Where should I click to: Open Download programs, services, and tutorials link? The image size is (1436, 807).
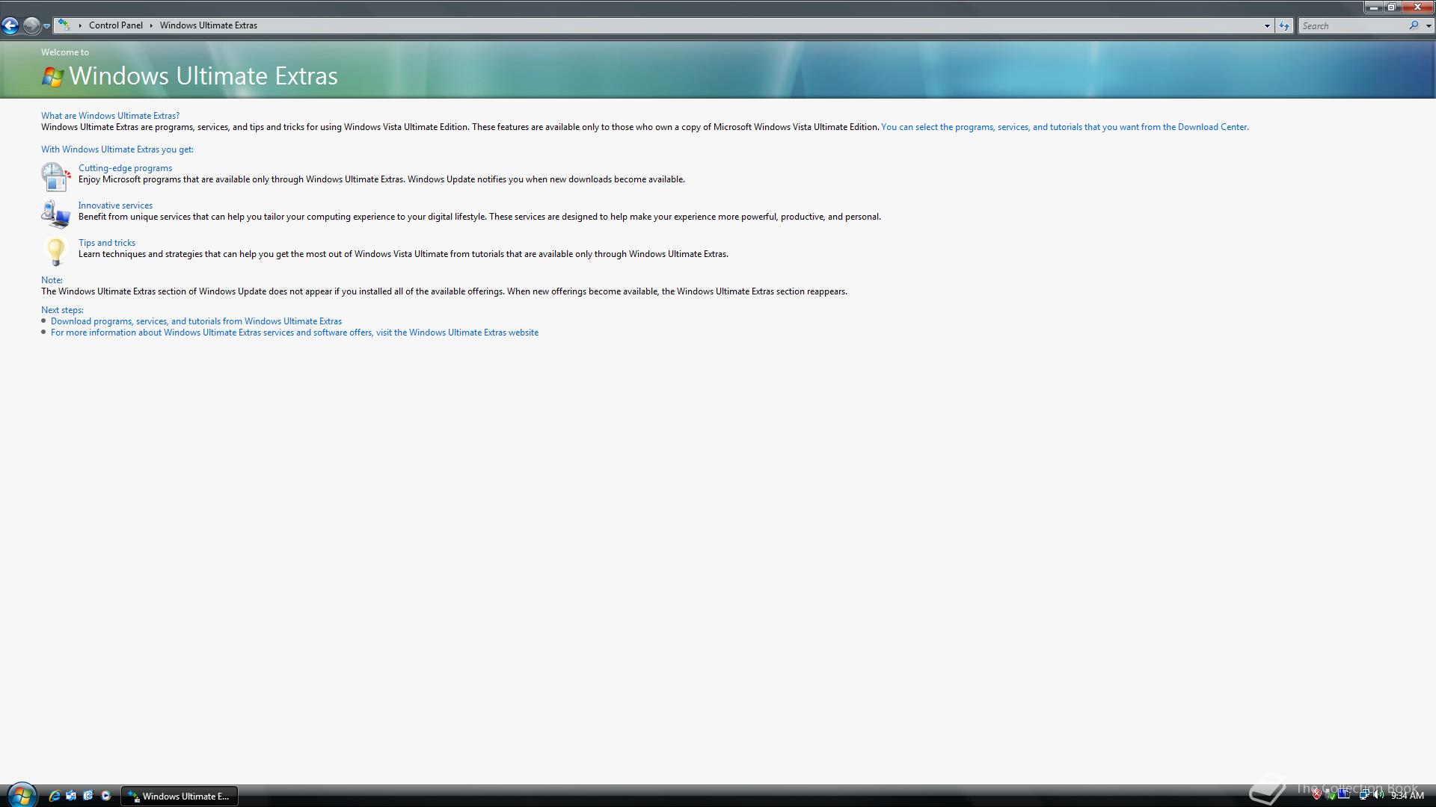coord(196,321)
